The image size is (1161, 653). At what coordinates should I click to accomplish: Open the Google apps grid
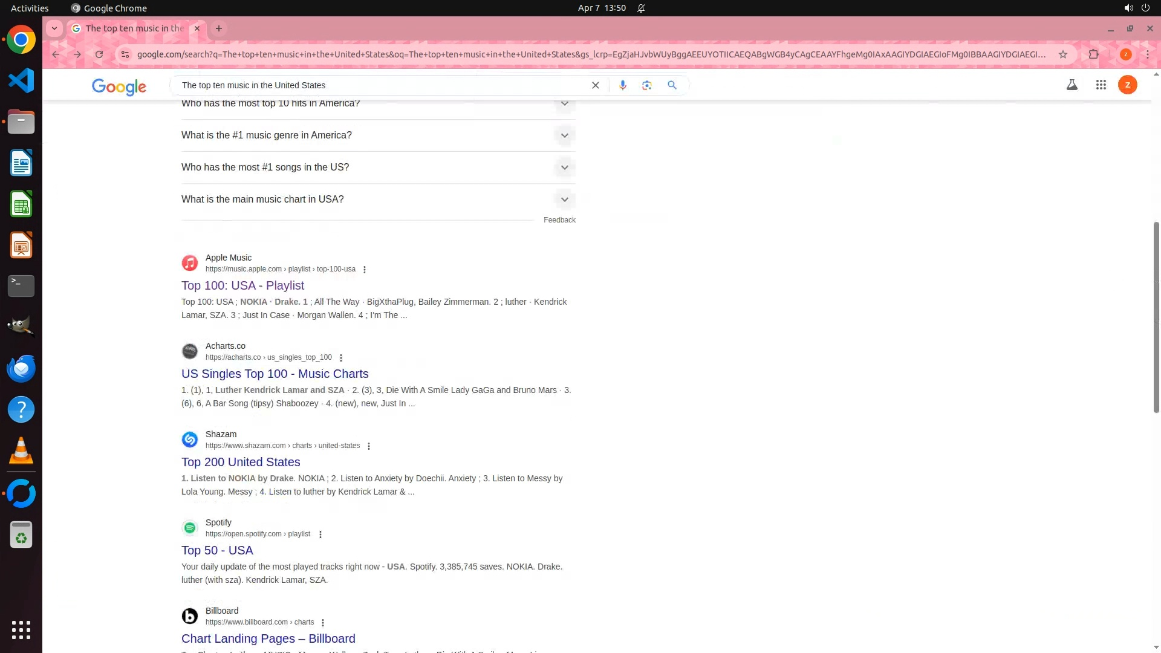pyautogui.click(x=1101, y=85)
